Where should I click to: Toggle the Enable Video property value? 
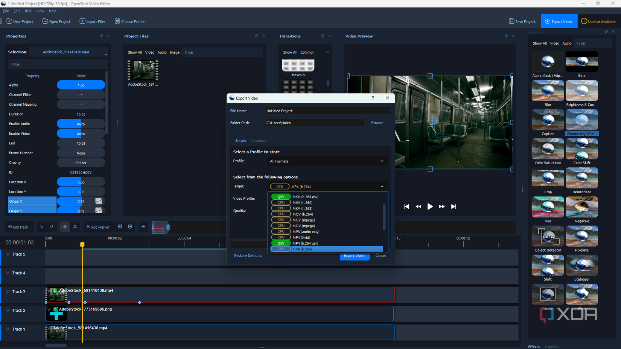point(81,134)
